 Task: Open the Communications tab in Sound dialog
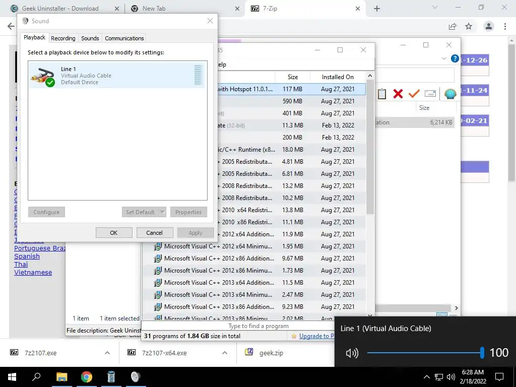[124, 38]
